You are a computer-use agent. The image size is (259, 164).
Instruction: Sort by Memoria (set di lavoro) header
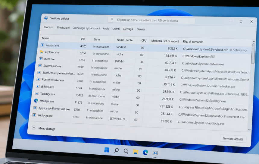click(x=165, y=41)
